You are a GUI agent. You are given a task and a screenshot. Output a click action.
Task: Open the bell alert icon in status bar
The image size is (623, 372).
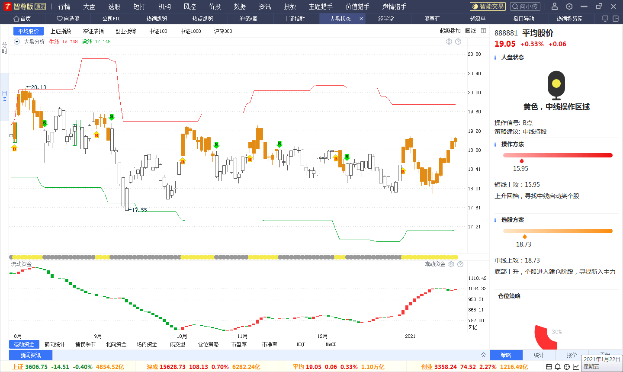(x=558, y=367)
